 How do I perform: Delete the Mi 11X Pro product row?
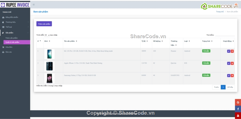(232, 51)
